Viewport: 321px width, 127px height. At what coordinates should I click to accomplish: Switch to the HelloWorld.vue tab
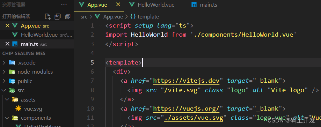(x=156, y=5)
